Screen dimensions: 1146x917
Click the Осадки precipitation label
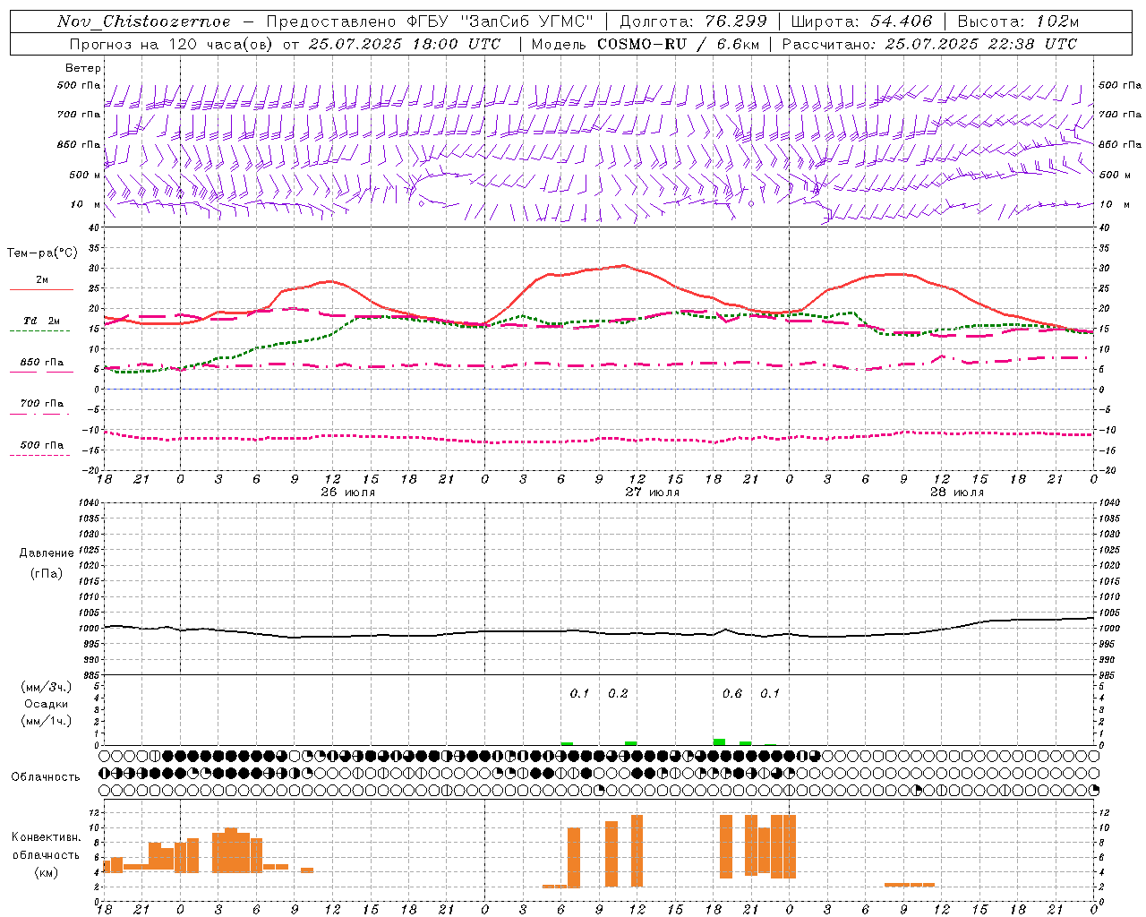(47, 704)
